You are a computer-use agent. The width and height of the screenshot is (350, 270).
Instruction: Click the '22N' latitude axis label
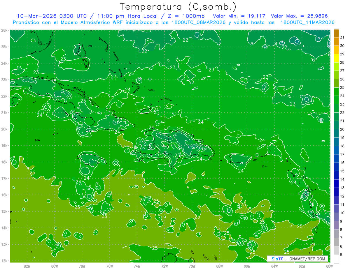5,96
